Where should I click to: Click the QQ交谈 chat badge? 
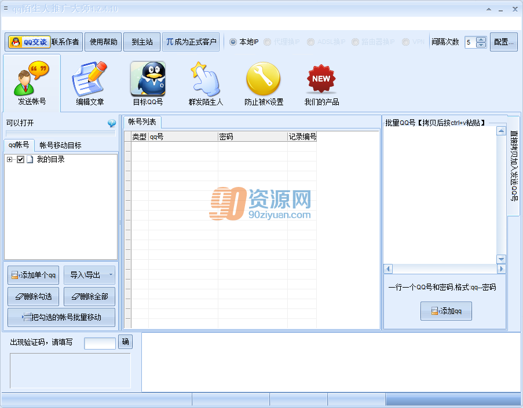click(x=30, y=42)
